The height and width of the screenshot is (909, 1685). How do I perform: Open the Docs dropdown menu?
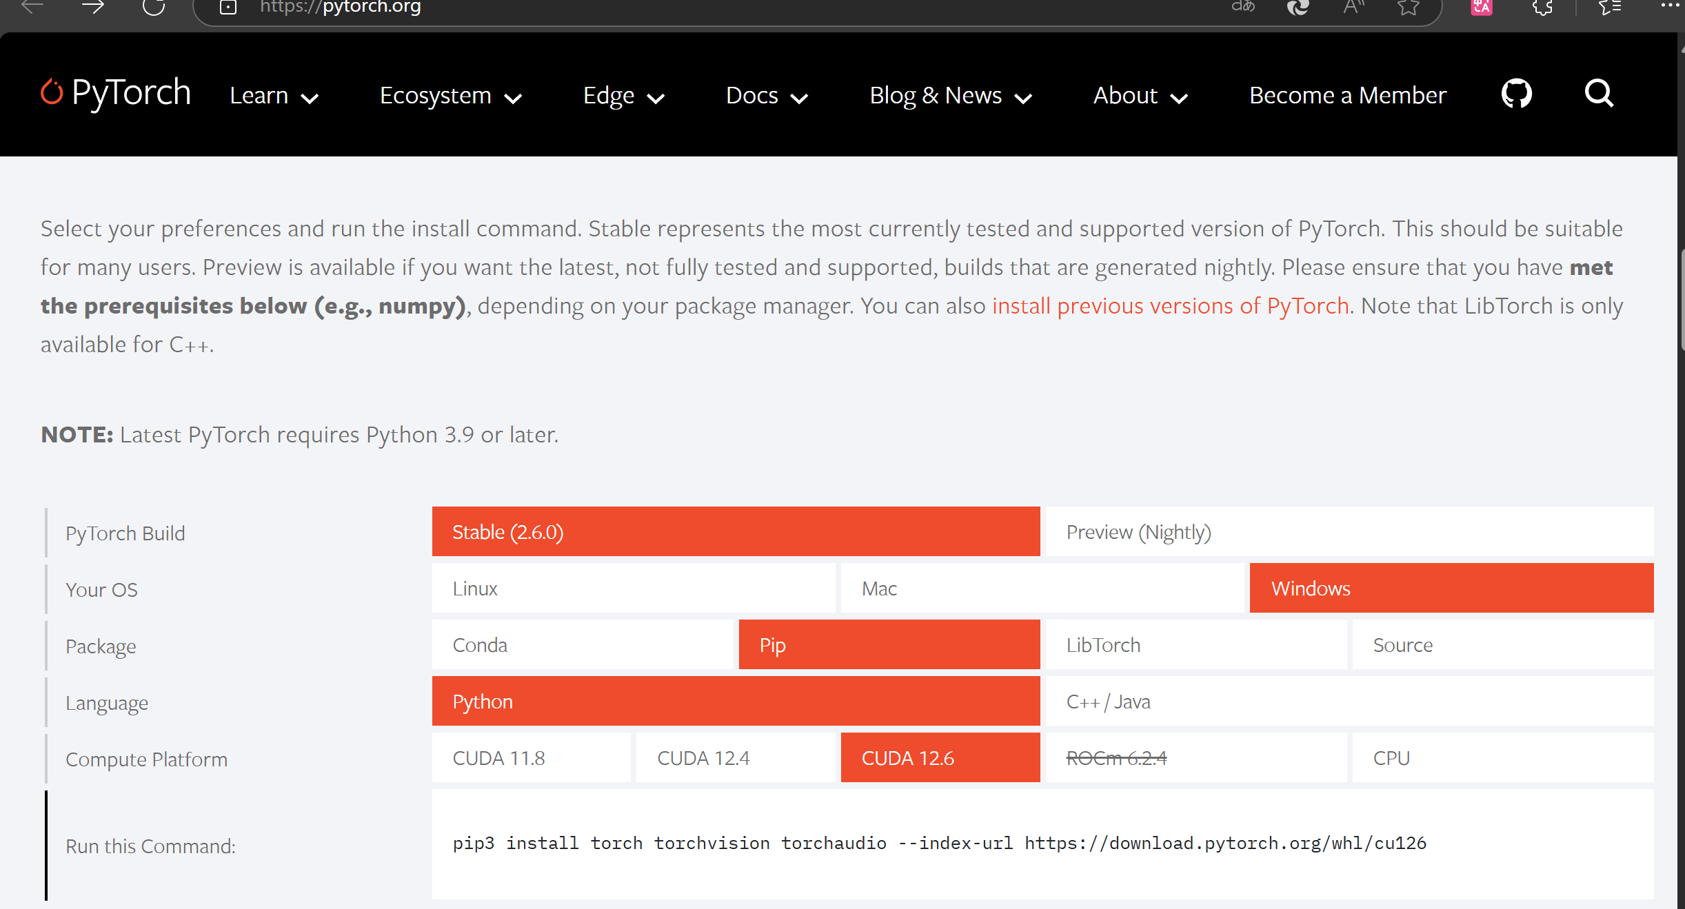tap(766, 96)
